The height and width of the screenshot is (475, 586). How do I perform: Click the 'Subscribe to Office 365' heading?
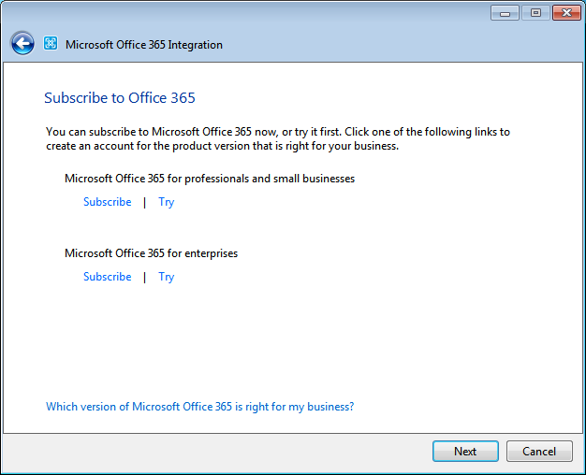click(119, 98)
